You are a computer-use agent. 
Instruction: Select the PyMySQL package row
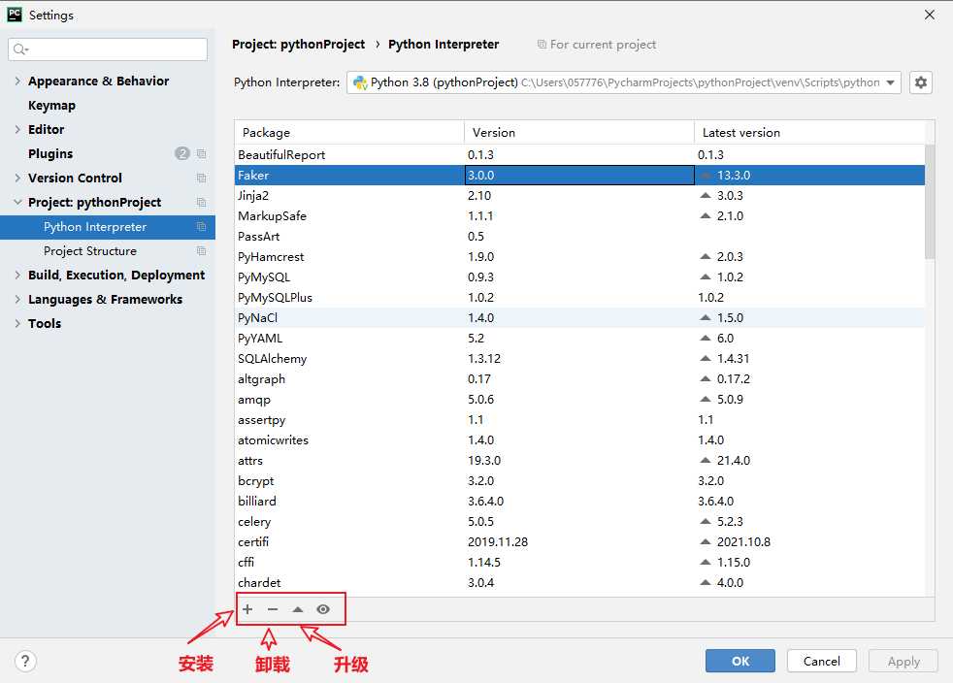(579, 277)
